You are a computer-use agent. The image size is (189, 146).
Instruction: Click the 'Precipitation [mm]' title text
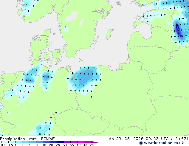[x=19, y=139]
